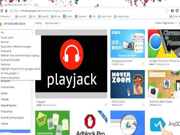Open the Other Bookmarks folder

coord(175,16)
